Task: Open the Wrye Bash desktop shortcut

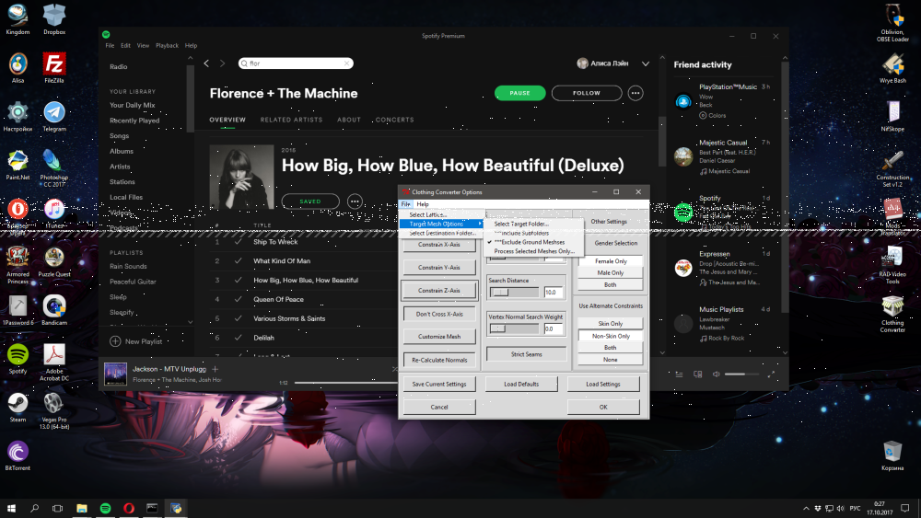Action: (x=892, y=68)
